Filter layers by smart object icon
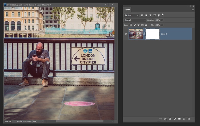This screenshot has height=126, width=200. (159, 15)
